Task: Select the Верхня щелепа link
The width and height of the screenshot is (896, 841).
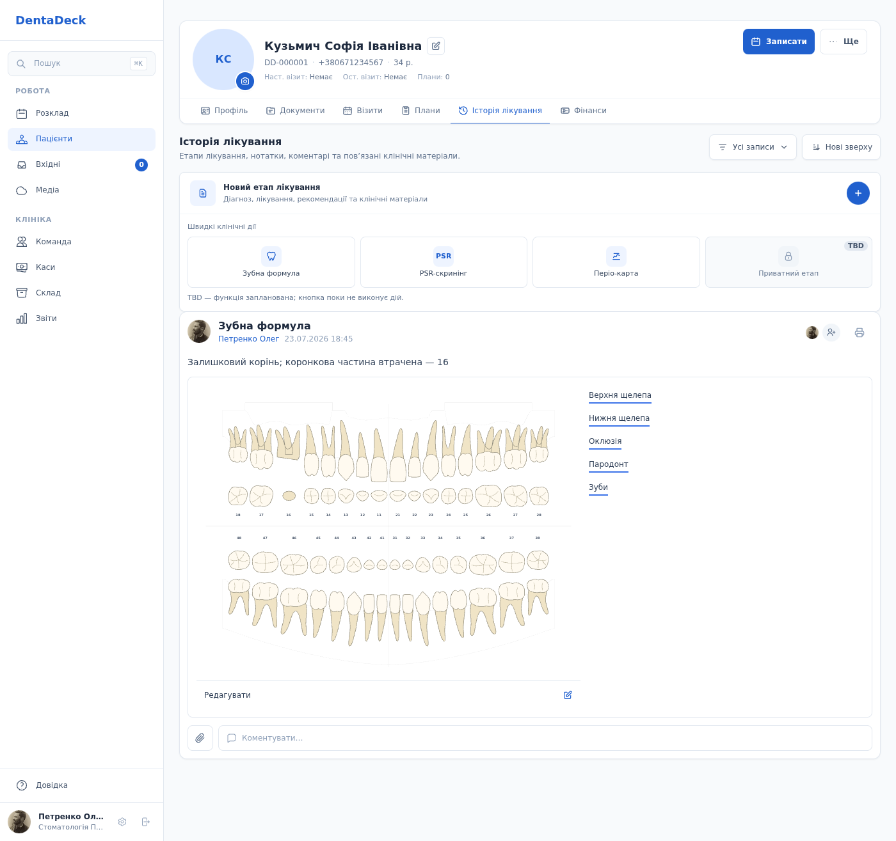Action: [x=620, y=395]
